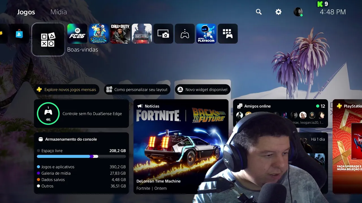Click the Há 1 dia label

[318, 139]
